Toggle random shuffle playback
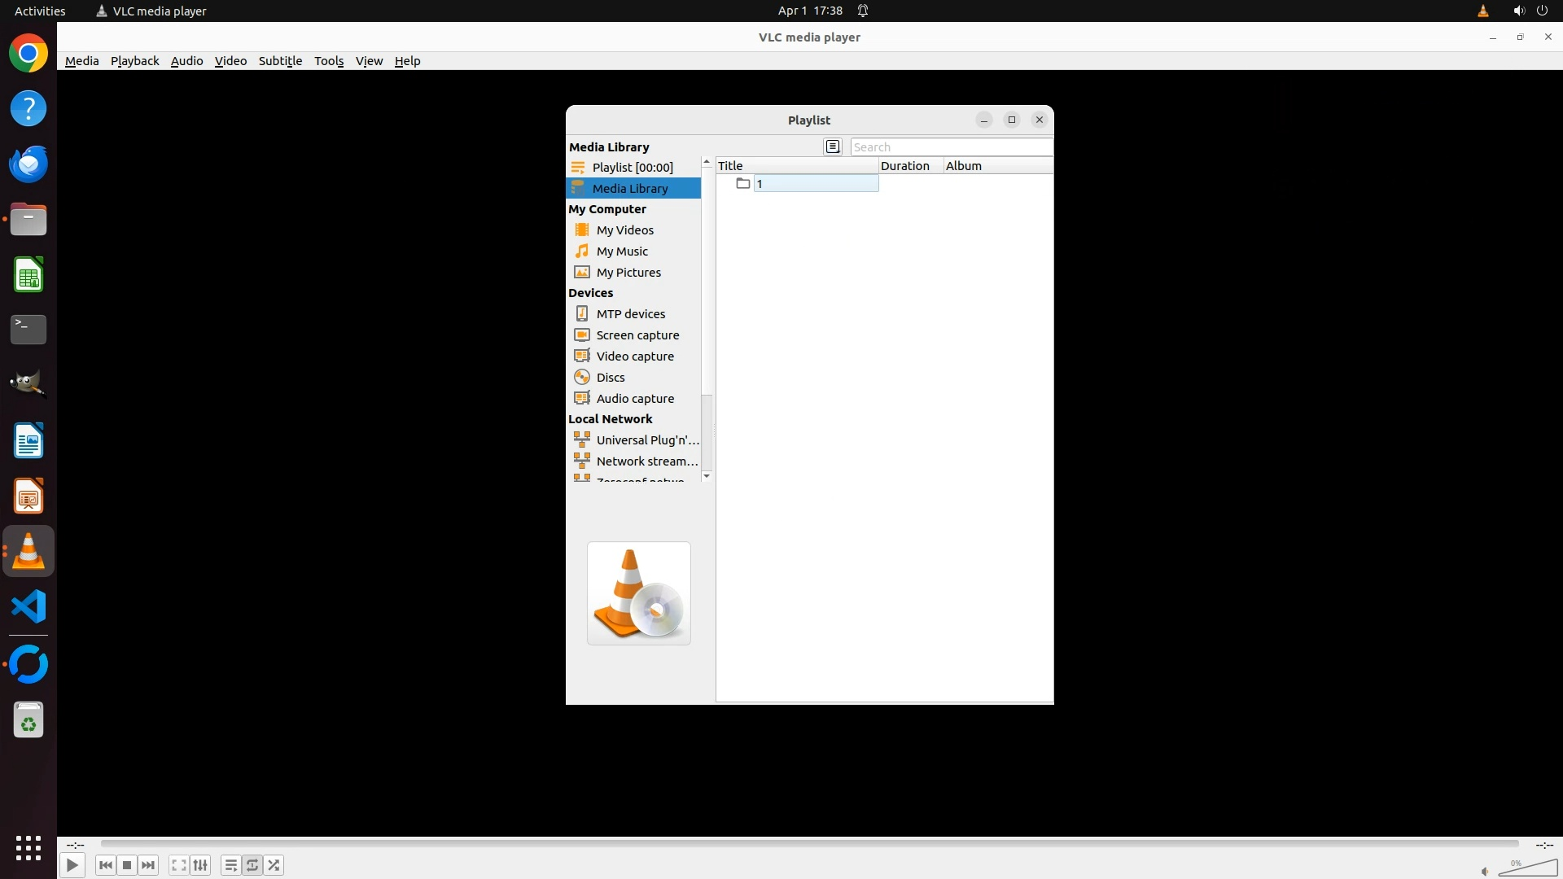This screenshot has width=1563, height=879. point(274,865)
